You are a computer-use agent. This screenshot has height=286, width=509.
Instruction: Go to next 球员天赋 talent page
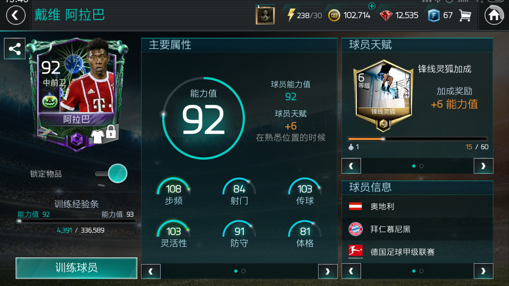point(484,166)
